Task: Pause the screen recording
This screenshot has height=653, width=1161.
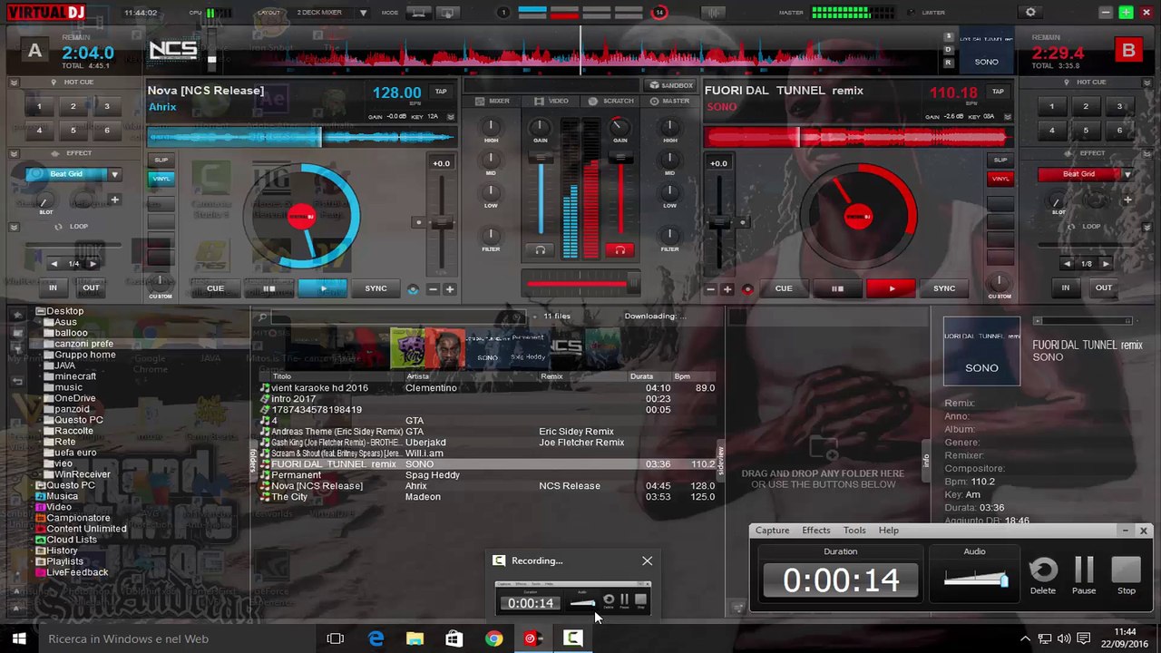Action: pyautogui.click(x=1084, y=575)
